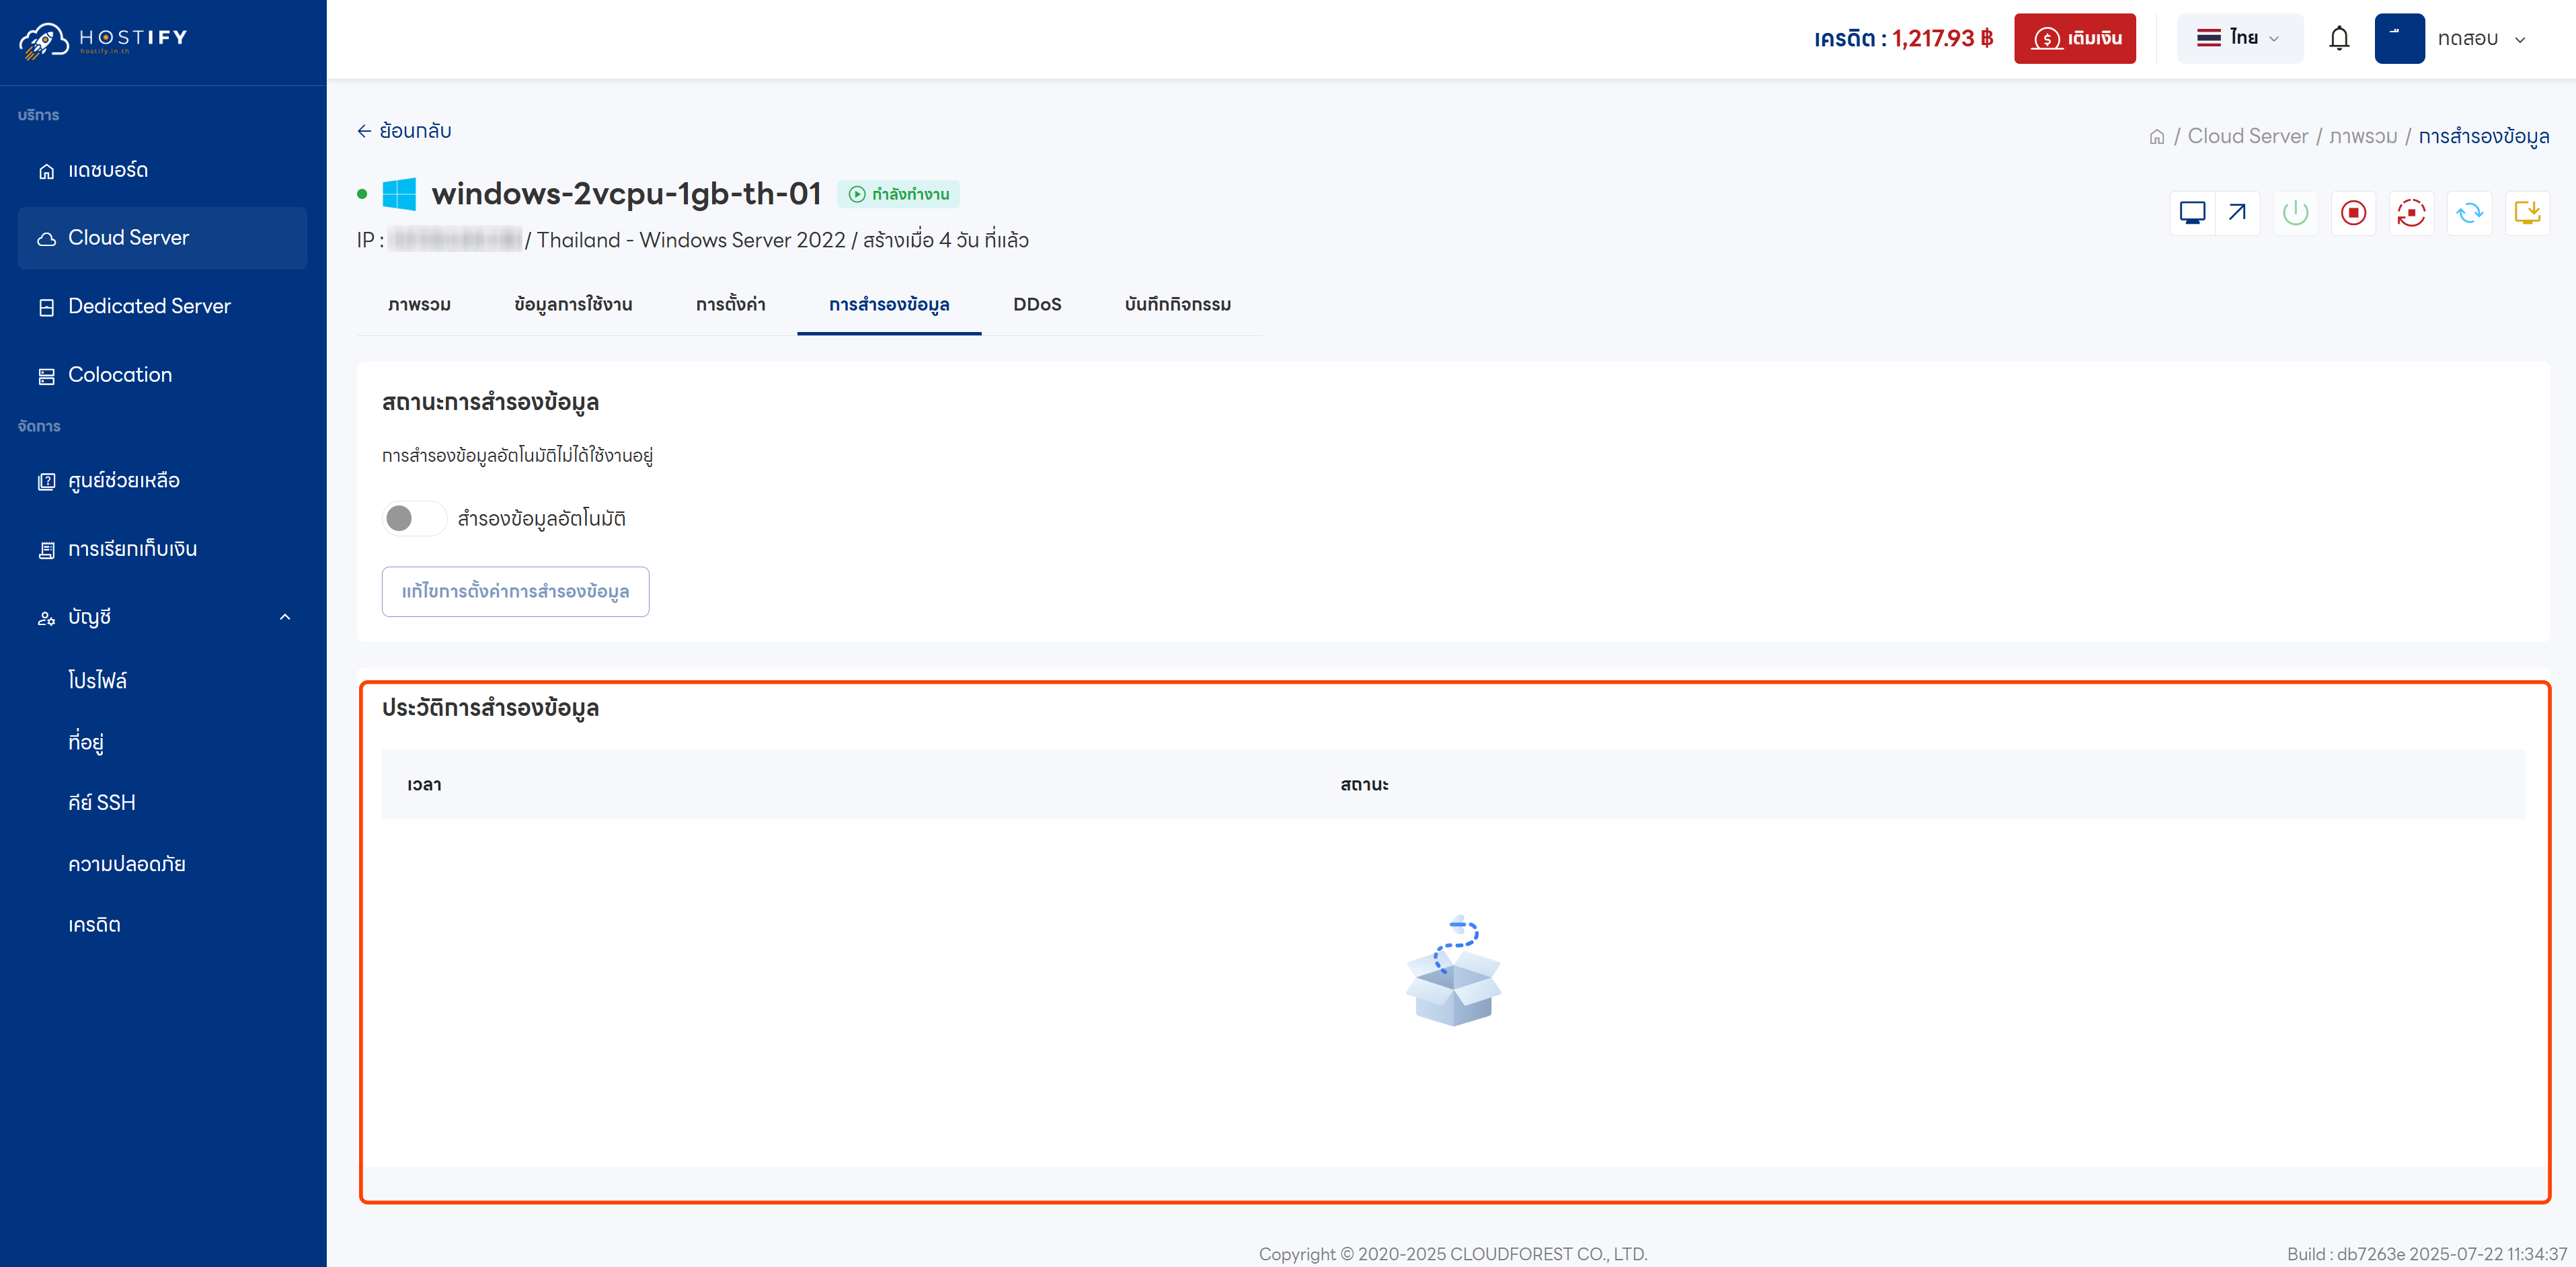
Task: Click the user avatar image
Action: 2399,38
